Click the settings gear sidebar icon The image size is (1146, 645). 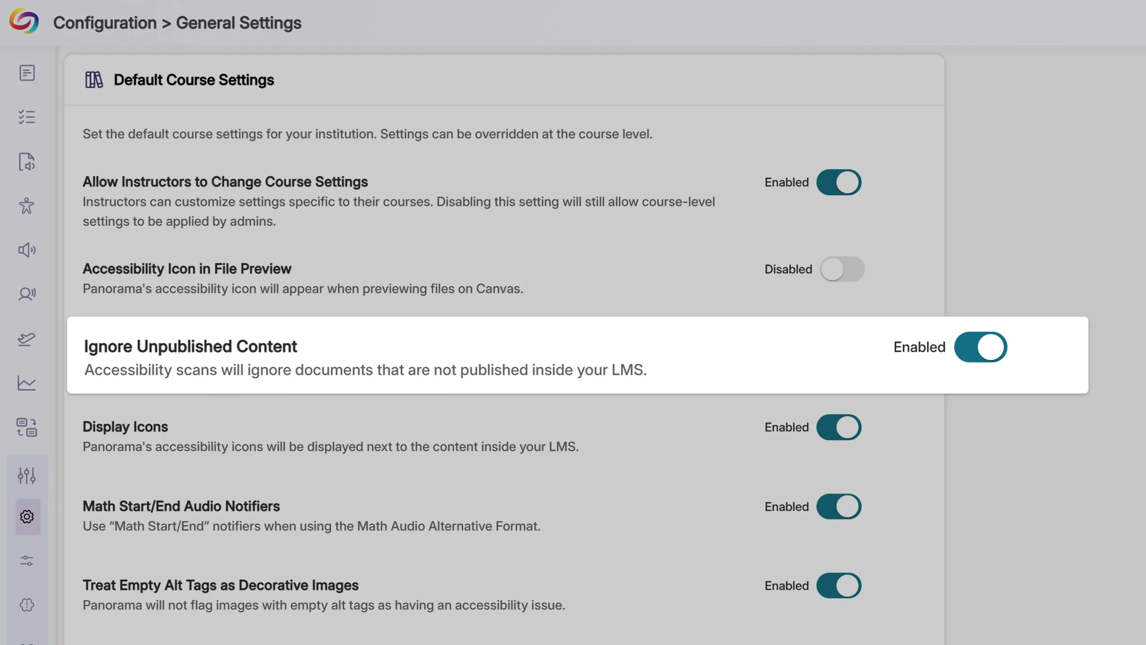27,516
